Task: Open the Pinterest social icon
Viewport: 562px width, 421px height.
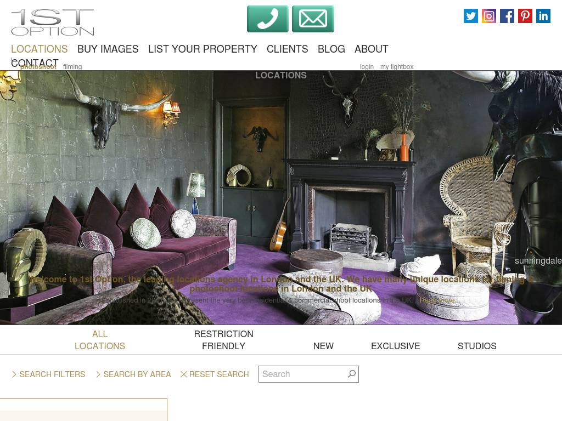Action: coord(525,16)
